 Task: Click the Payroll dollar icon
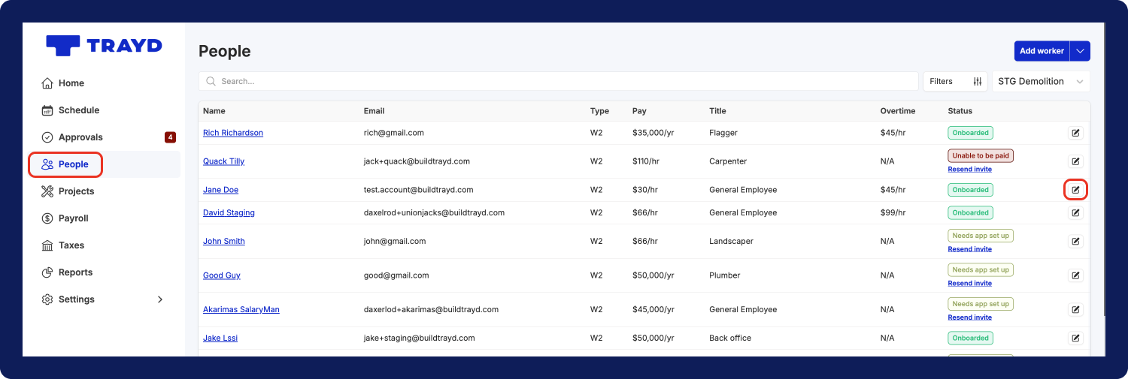point(47,218)
